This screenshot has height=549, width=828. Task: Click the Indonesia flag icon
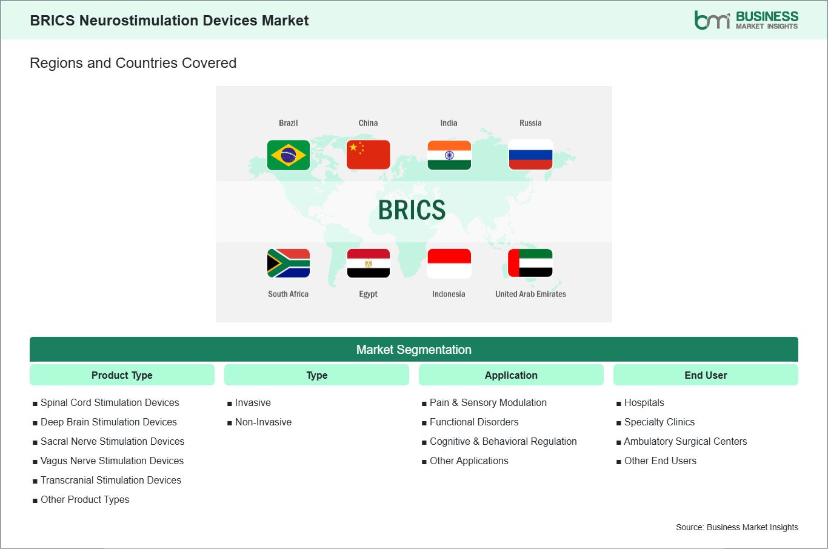pyautogui.click(x=449, y=264)
